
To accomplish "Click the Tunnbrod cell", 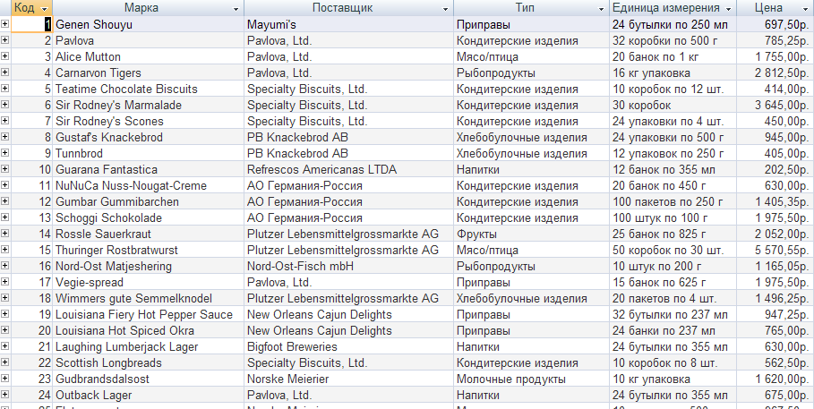I will coord(149,153).
